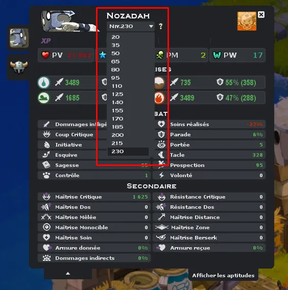Click the question mark help icon
Image resolution: width=288 pixels, height=290 pixels.
161,26
